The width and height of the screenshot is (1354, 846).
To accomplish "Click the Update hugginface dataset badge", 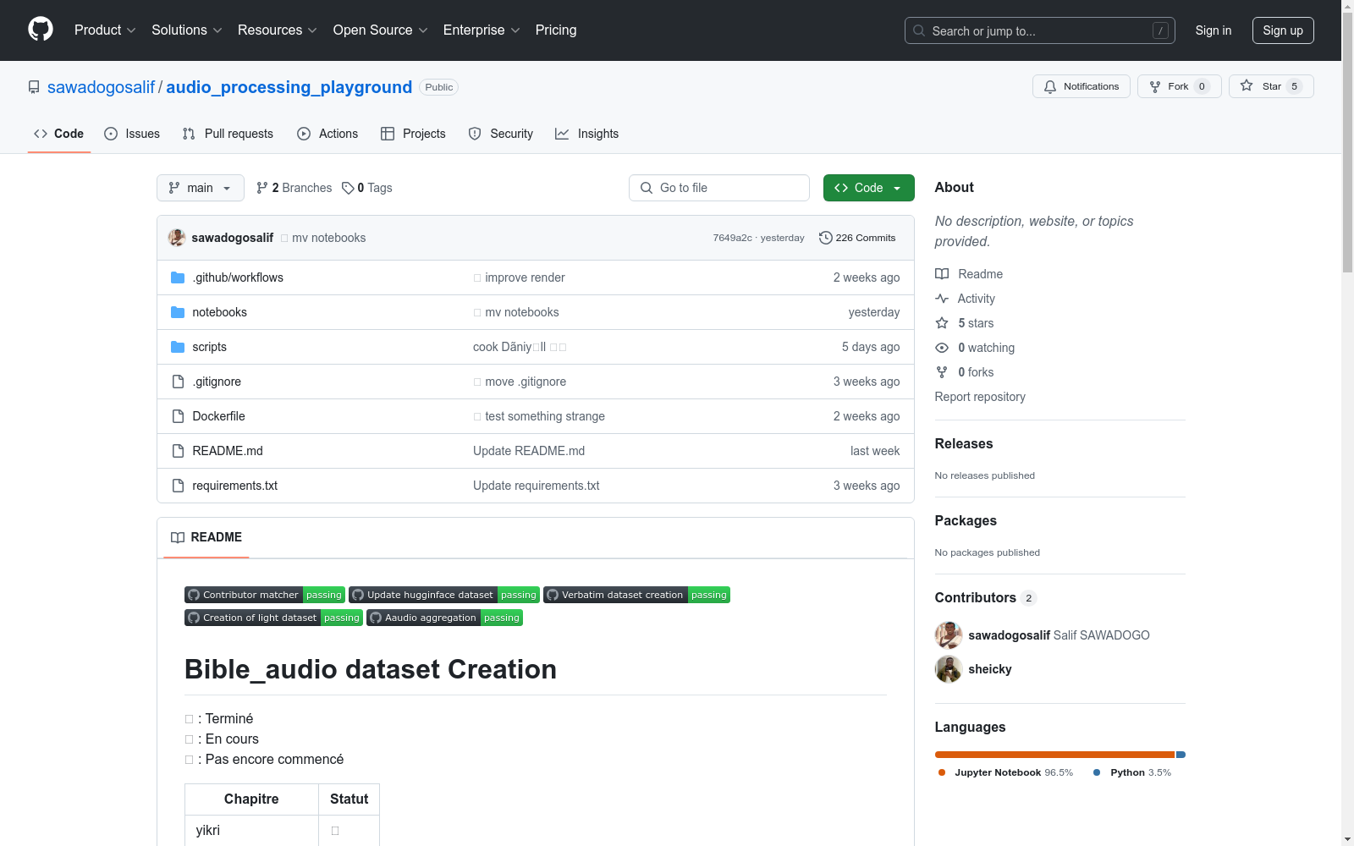I will click(x=444, y=595).
